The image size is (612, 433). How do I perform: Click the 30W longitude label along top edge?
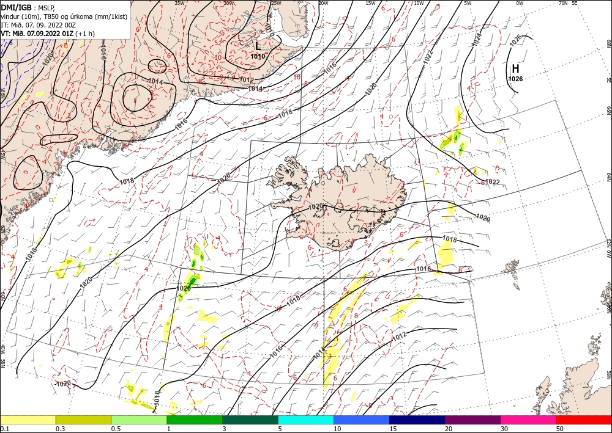[x=229, y=3]
